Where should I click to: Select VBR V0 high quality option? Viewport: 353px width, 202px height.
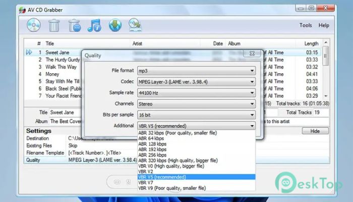coord(196,166)
